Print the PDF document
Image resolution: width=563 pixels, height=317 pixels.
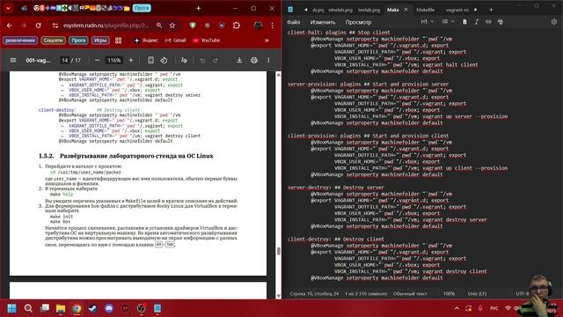point(254,61)
